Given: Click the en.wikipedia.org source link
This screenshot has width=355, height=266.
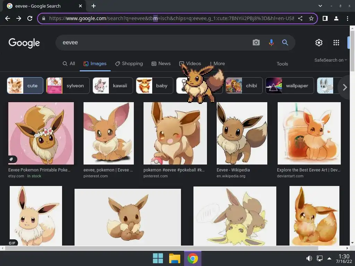Looking at the screenshot, I should pyautogui.click(x=231, y=176).
